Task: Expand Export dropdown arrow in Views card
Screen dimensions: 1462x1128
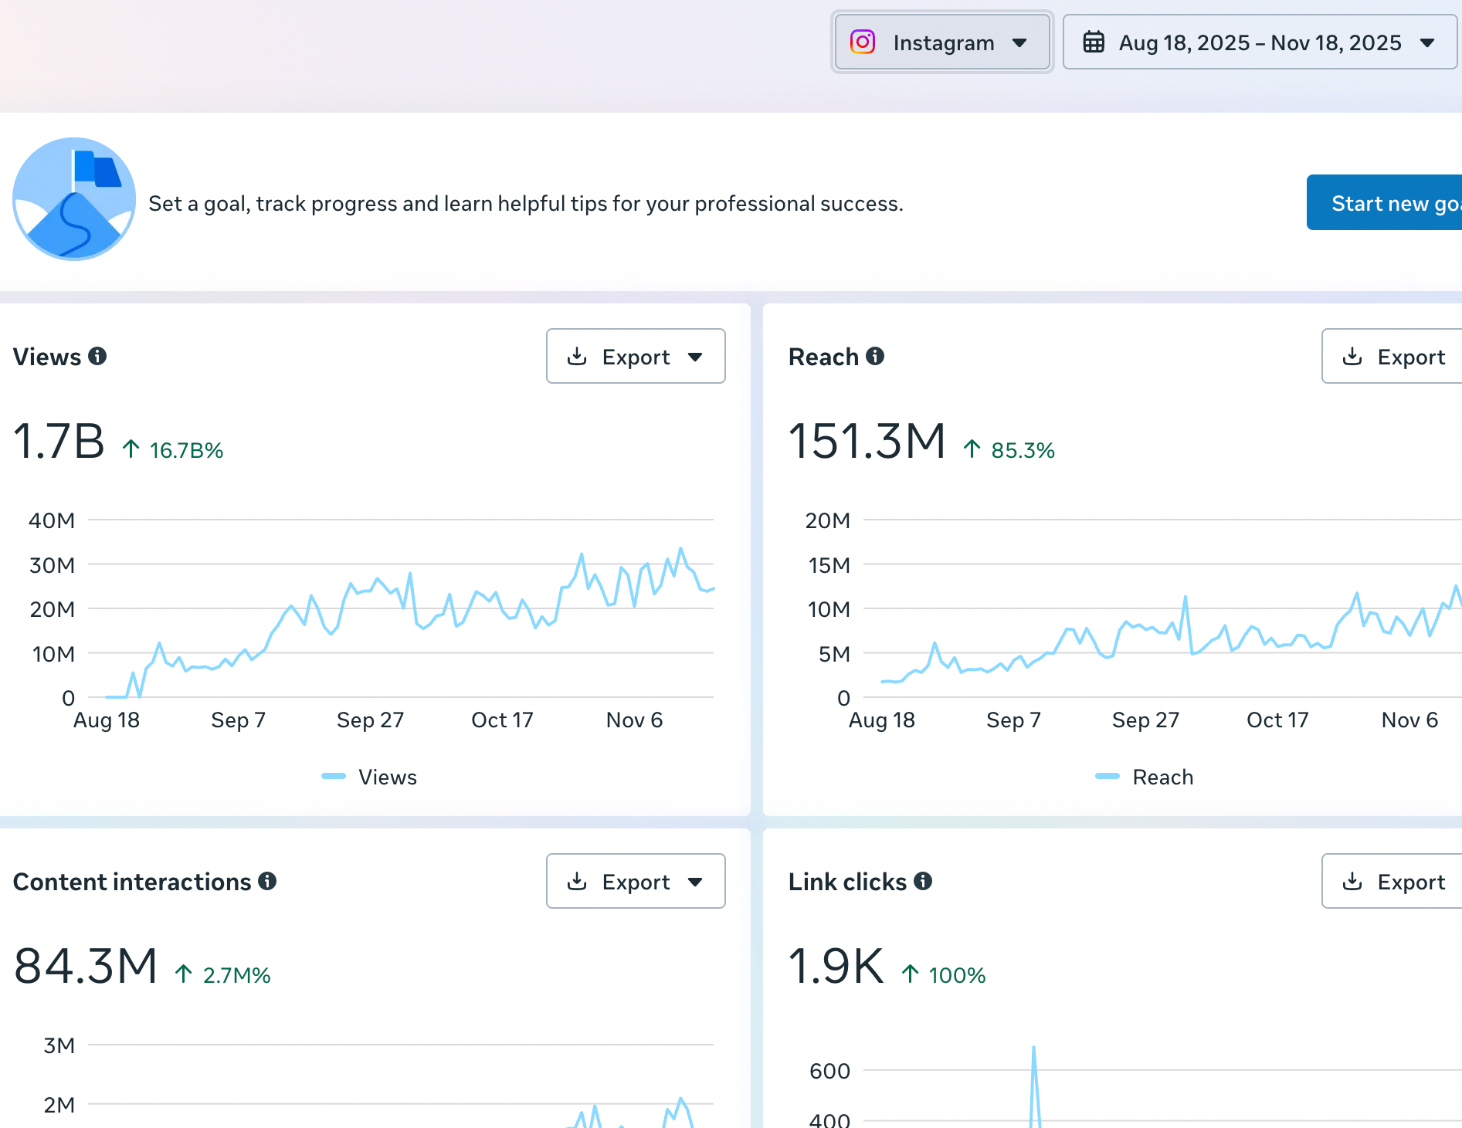Action: [695, 357]
